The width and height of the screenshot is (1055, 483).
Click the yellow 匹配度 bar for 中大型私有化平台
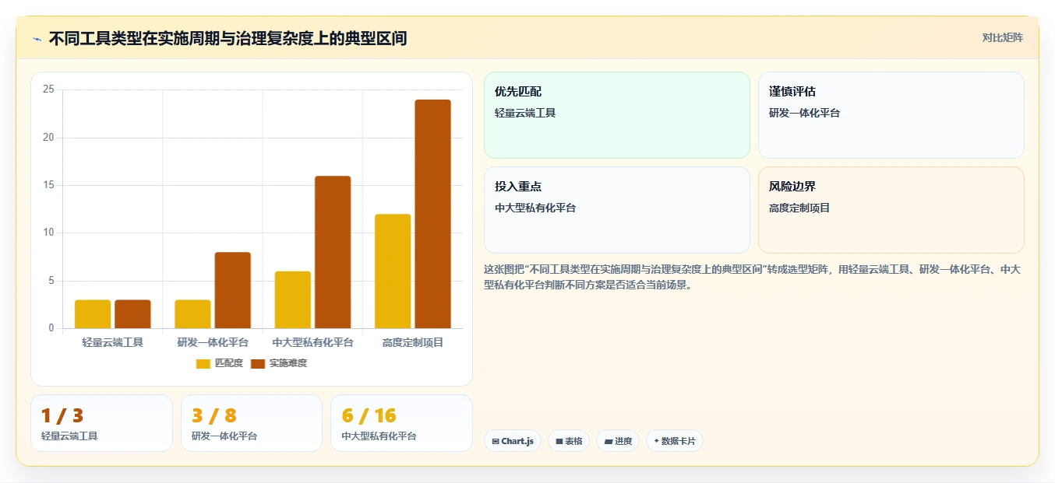click(x=292, y=299)
